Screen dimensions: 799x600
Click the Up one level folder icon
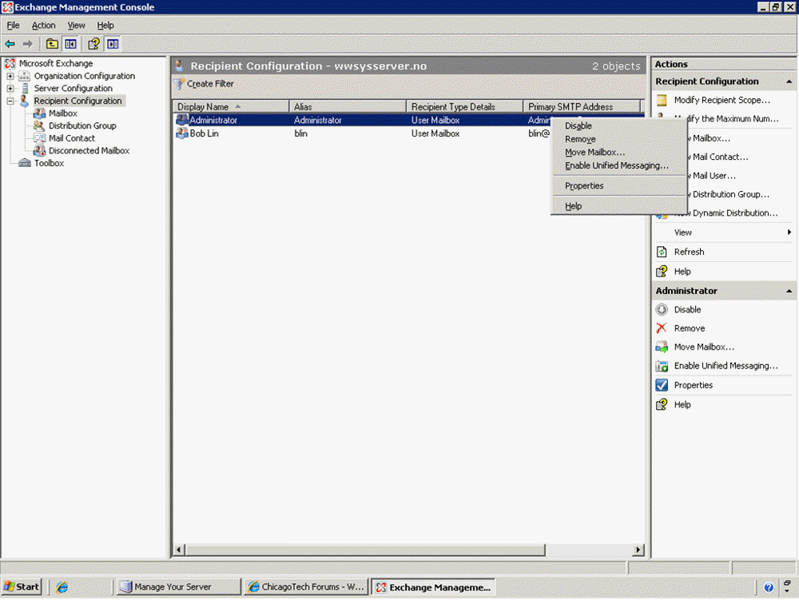[x=52, y=44]
